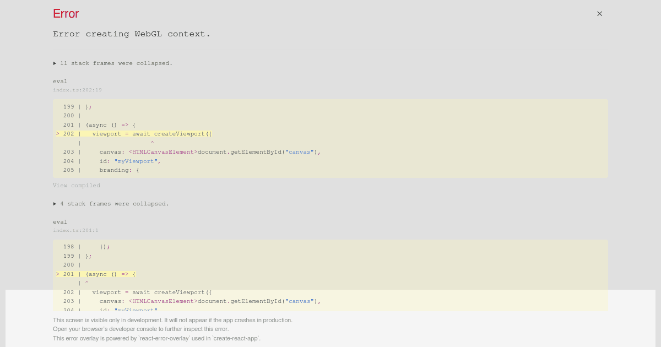This screenshot has height=347, width=661.
Task: Click the second "eval" frame name
Action: click(x=59, y=221)
